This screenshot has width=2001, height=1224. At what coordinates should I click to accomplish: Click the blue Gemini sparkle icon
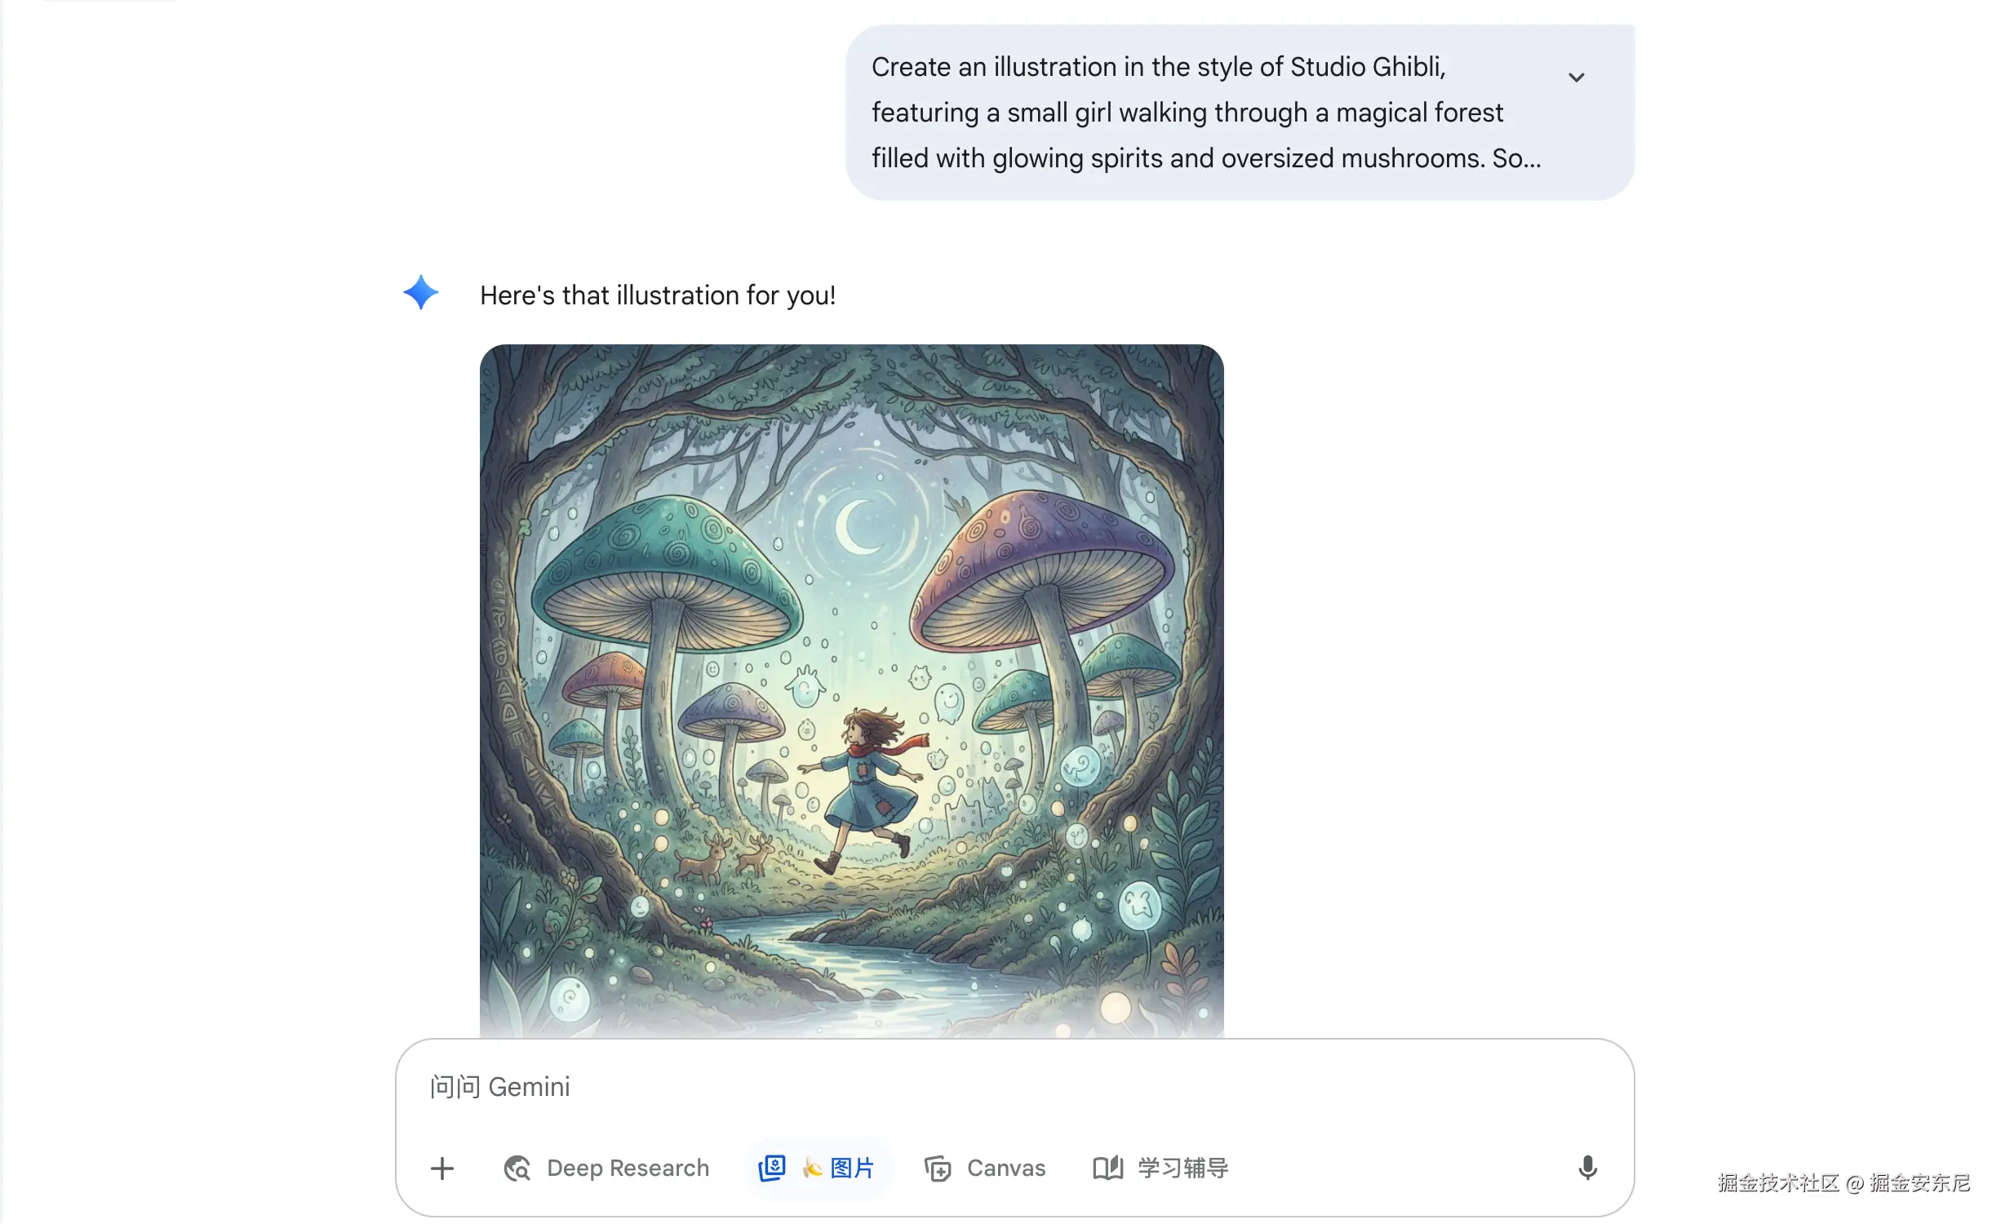(x=421, y=292)
